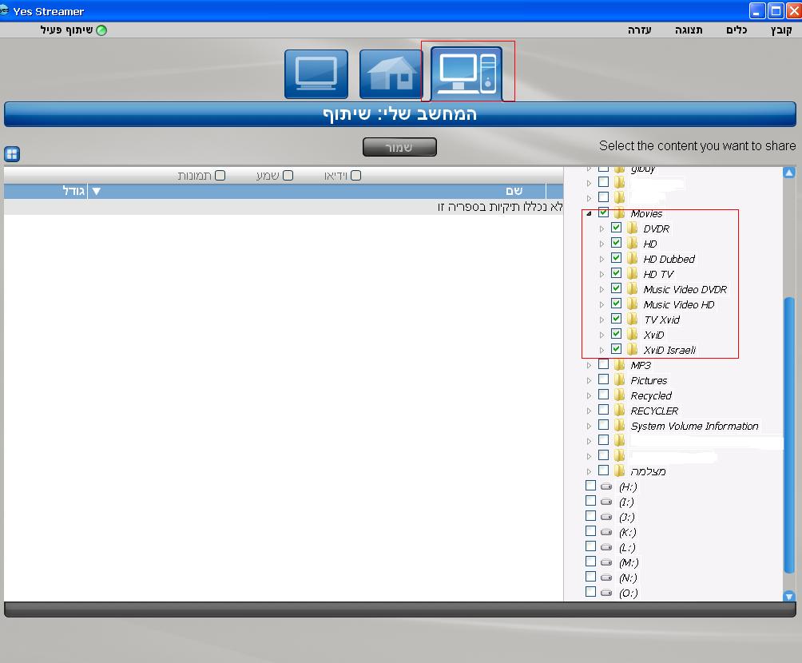
Task: Uncheck the HD Dubbed folder checkbox
Action: [x=616, y=258]
